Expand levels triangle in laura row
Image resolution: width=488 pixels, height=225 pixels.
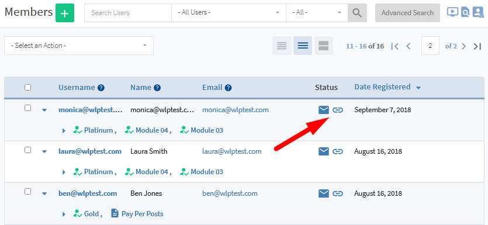point(64,172)
